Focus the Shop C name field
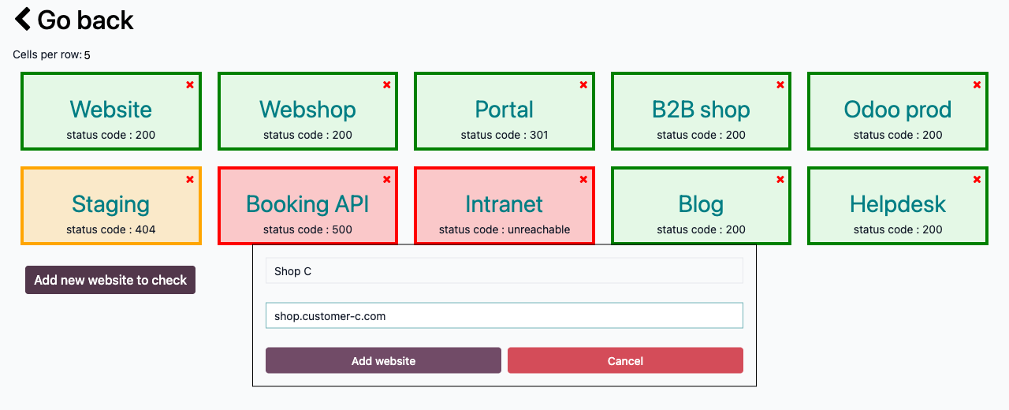The image size is (1009, 410). point(504,270)
